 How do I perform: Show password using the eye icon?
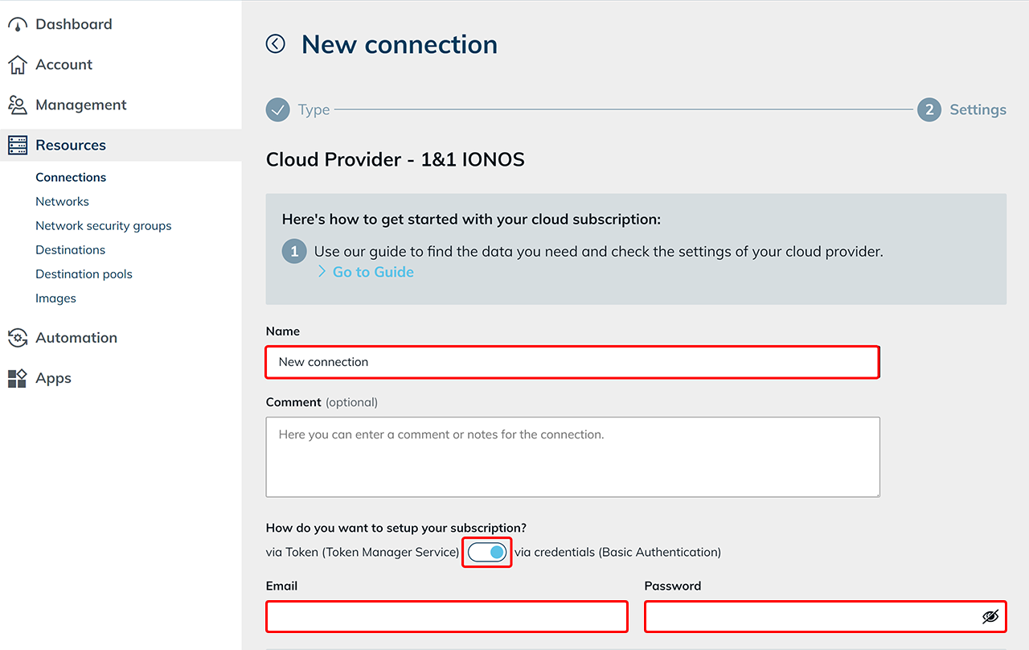(990, 616)
